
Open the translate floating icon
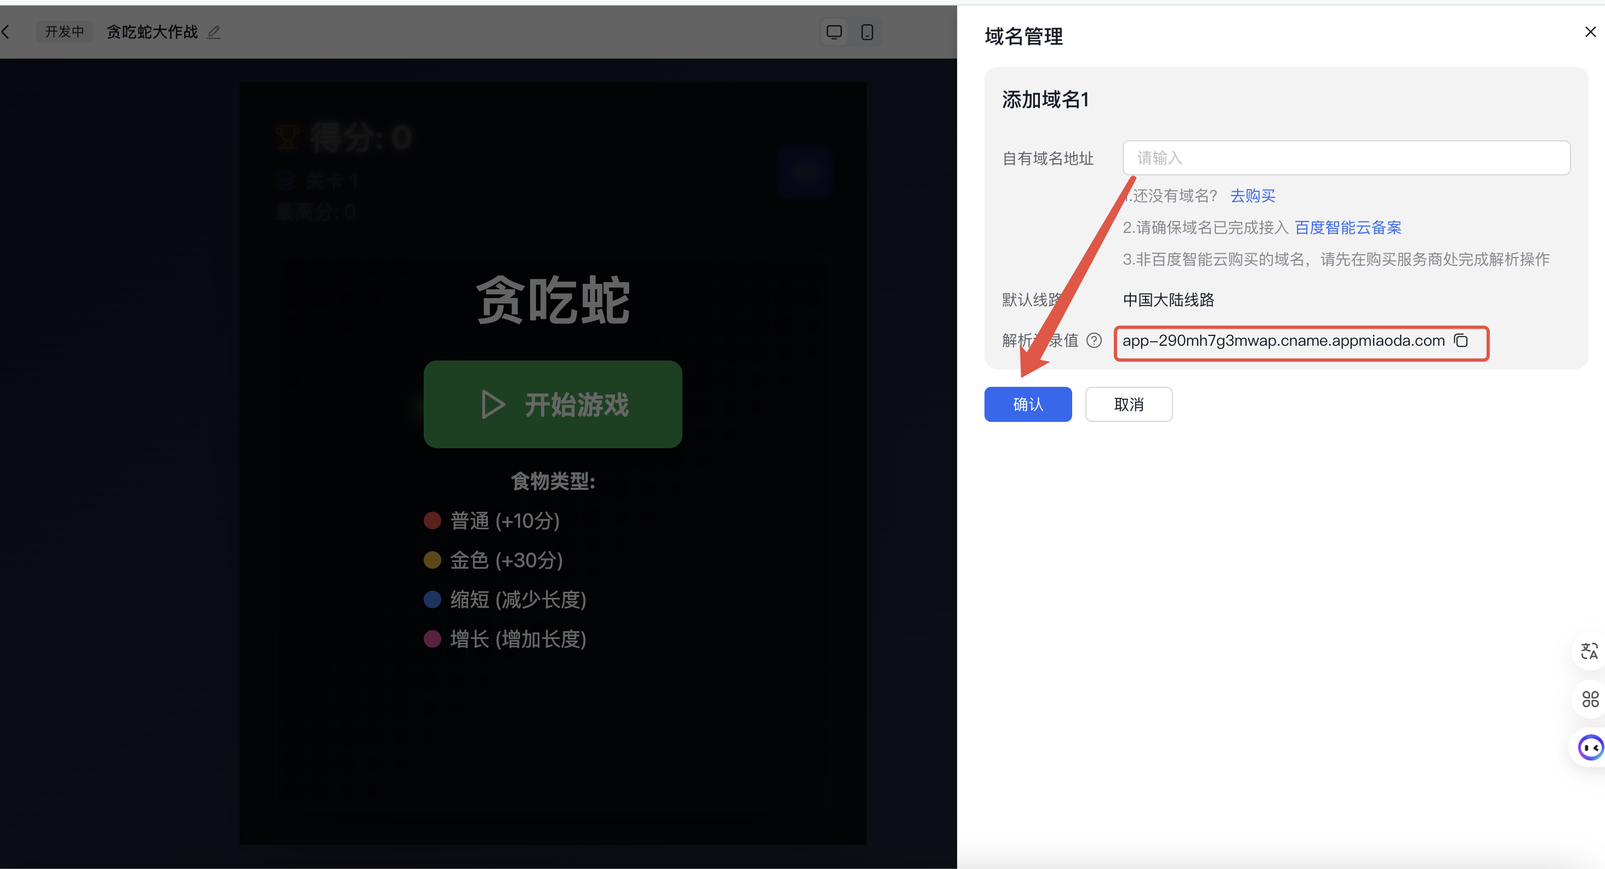click(1590, 651)
